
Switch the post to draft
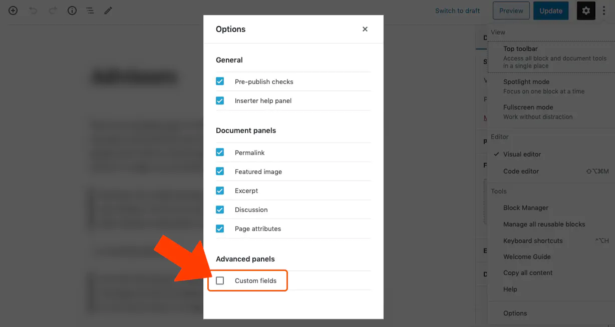tap(457, 10)
